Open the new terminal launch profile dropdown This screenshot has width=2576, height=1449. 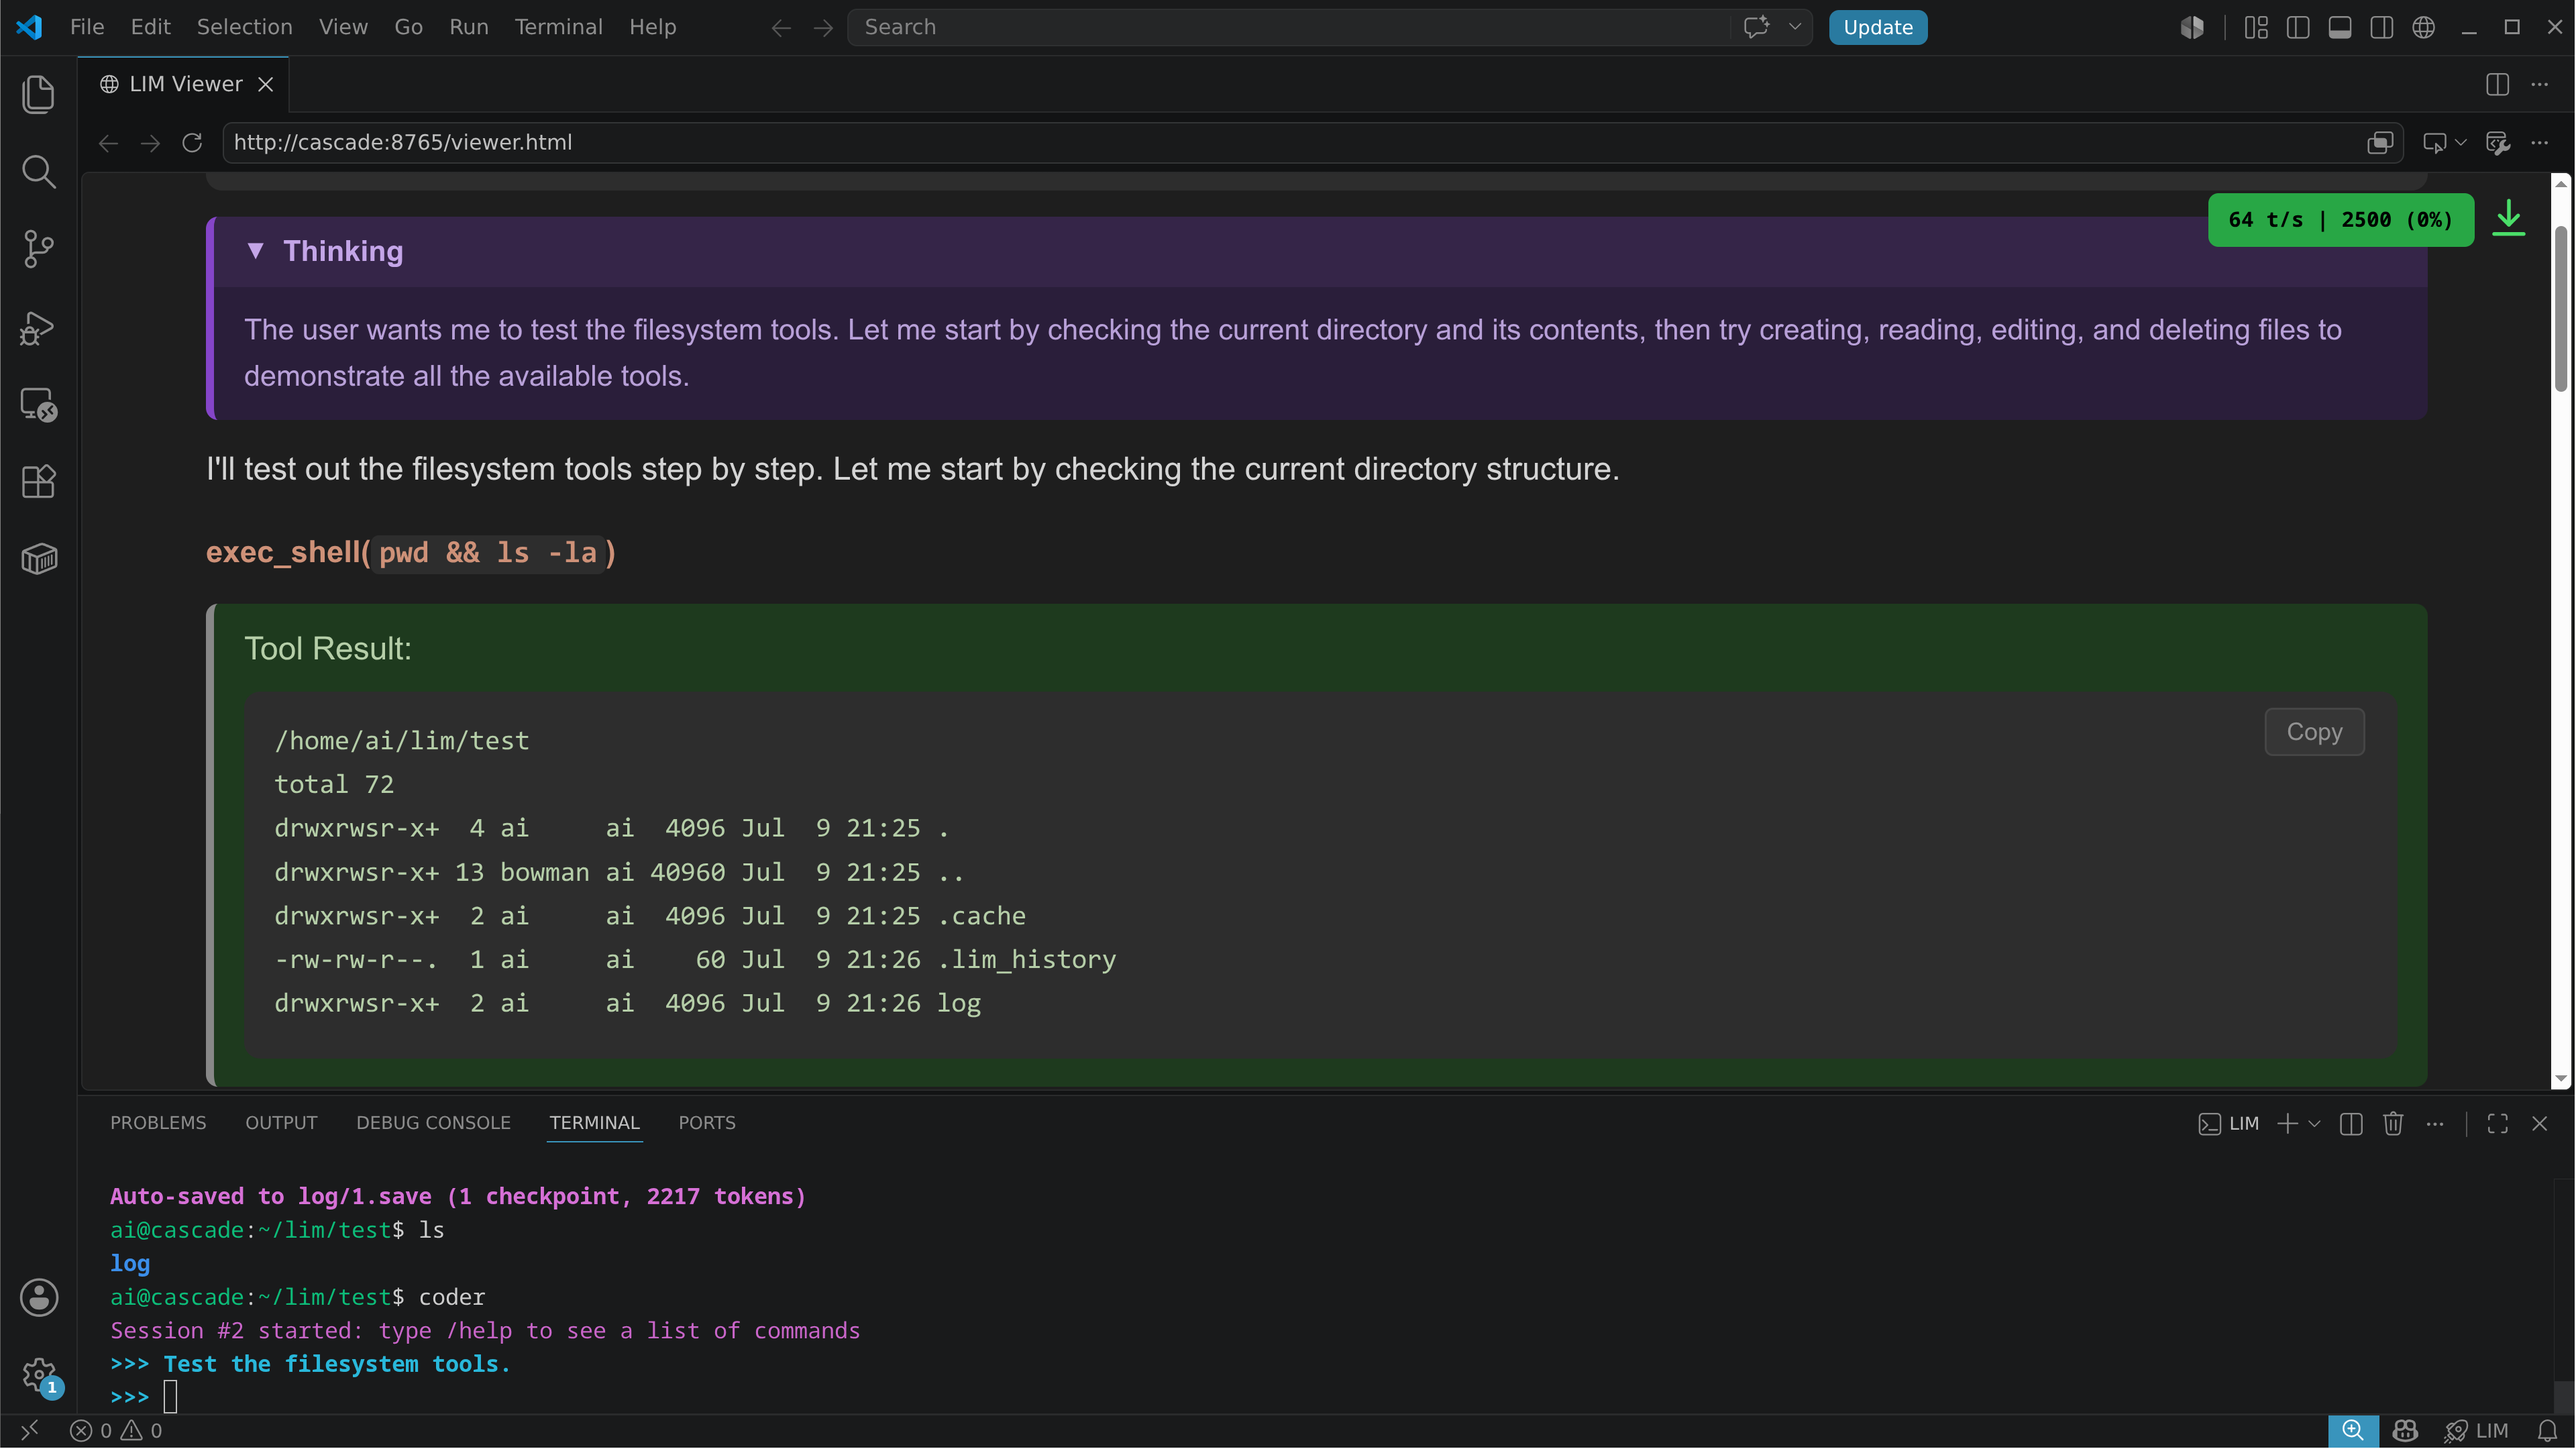(x=2314, y=1123)
